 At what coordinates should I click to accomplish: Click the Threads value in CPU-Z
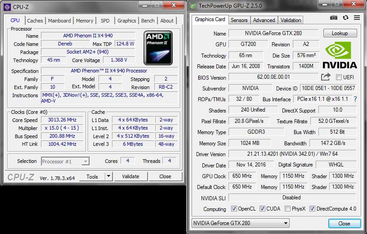(x=170, y=161)
